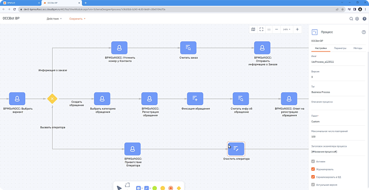Zoom out with the minus icon
The width and height of the screenshot is (369, 190).
click(x=277, y=29)
